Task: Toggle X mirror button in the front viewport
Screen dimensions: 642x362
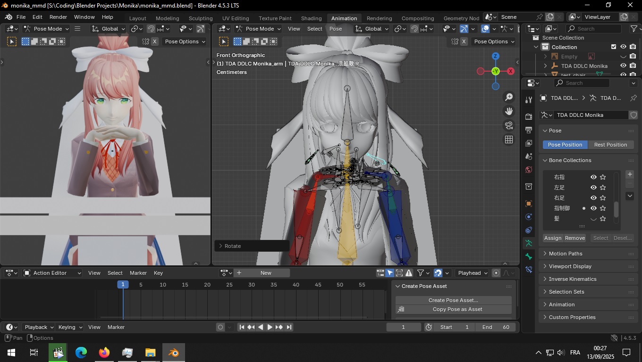Action: [x=464, y=41]
